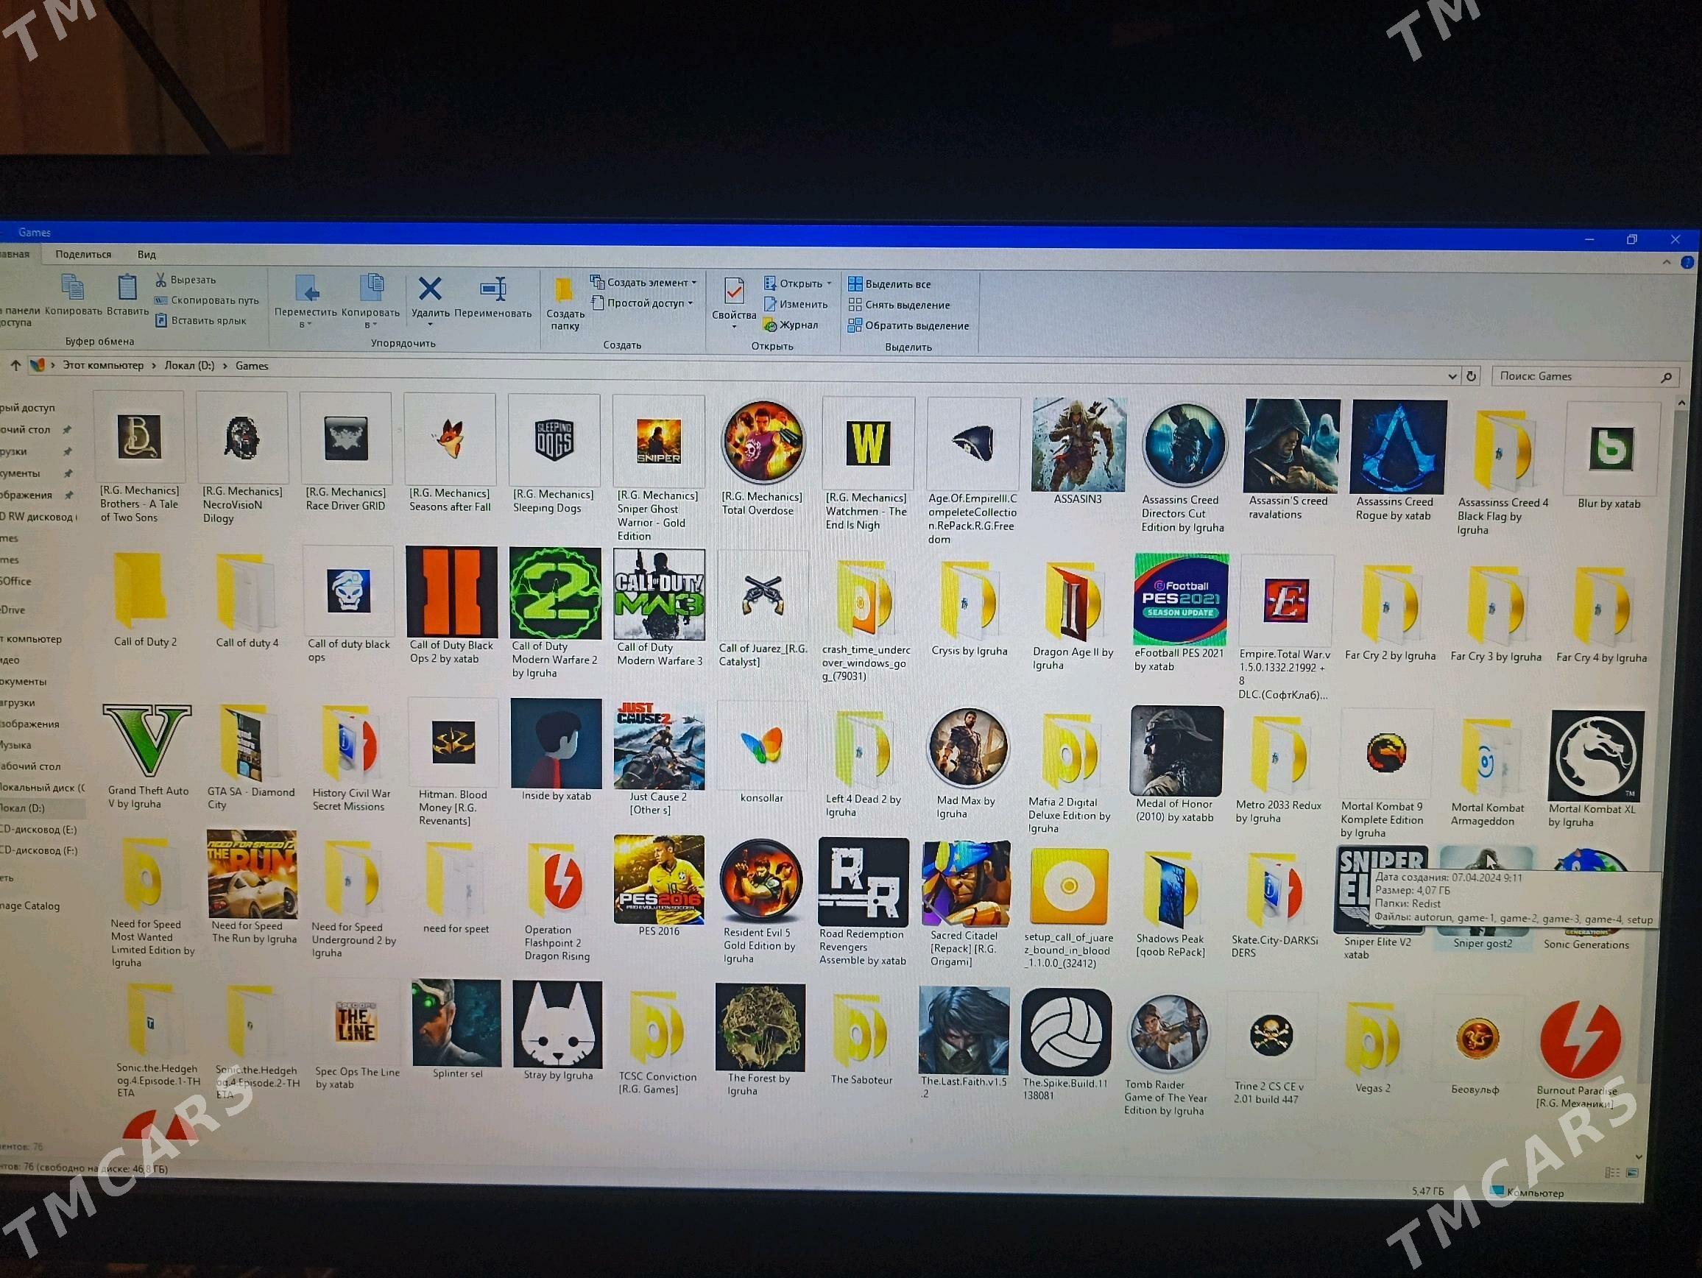Select the Total Overdose game icon

coord(763,443)
